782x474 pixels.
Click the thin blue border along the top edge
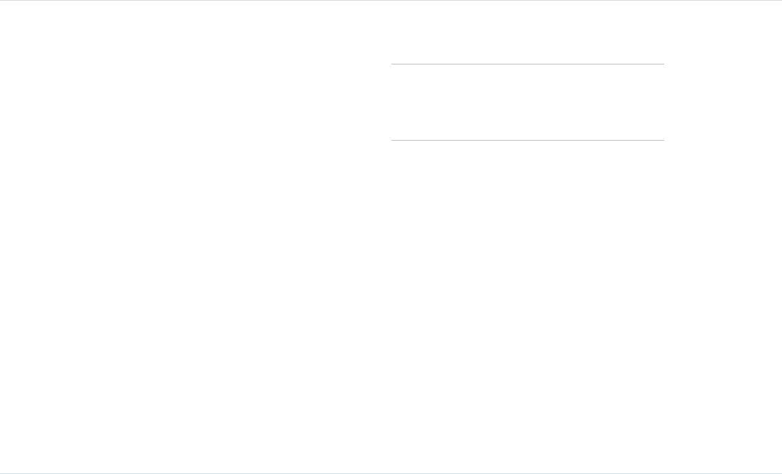[x=391, y=1]
